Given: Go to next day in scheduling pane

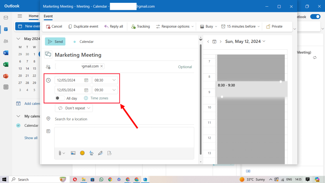Looking at the screenshot, I should pyautogui.click(x=221, y=42).
